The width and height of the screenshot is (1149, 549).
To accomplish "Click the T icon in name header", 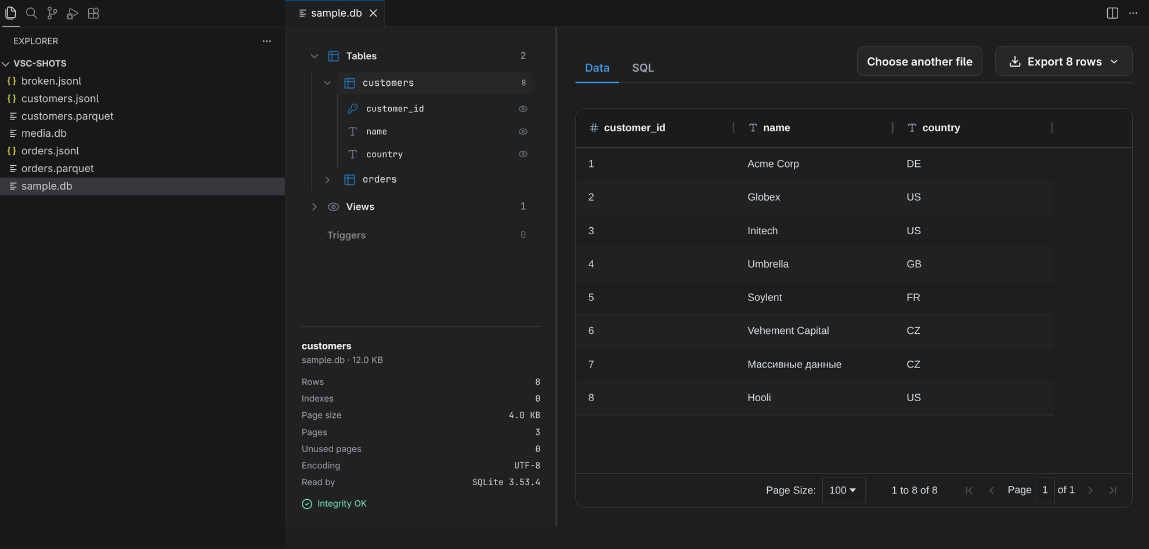I will pos(753,128).
